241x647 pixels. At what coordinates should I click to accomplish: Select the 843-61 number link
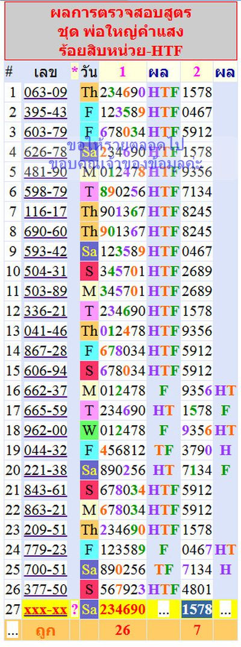click(46, 490)
